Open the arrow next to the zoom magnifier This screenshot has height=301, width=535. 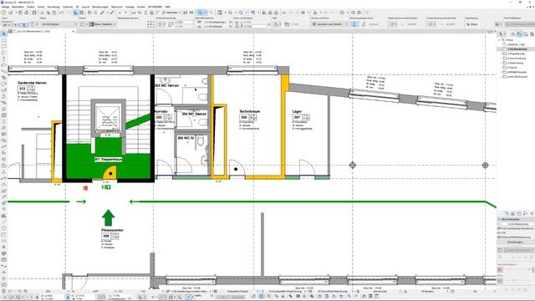coord(206,13)
